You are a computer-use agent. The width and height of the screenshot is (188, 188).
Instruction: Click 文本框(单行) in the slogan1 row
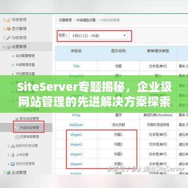[158, 135]
